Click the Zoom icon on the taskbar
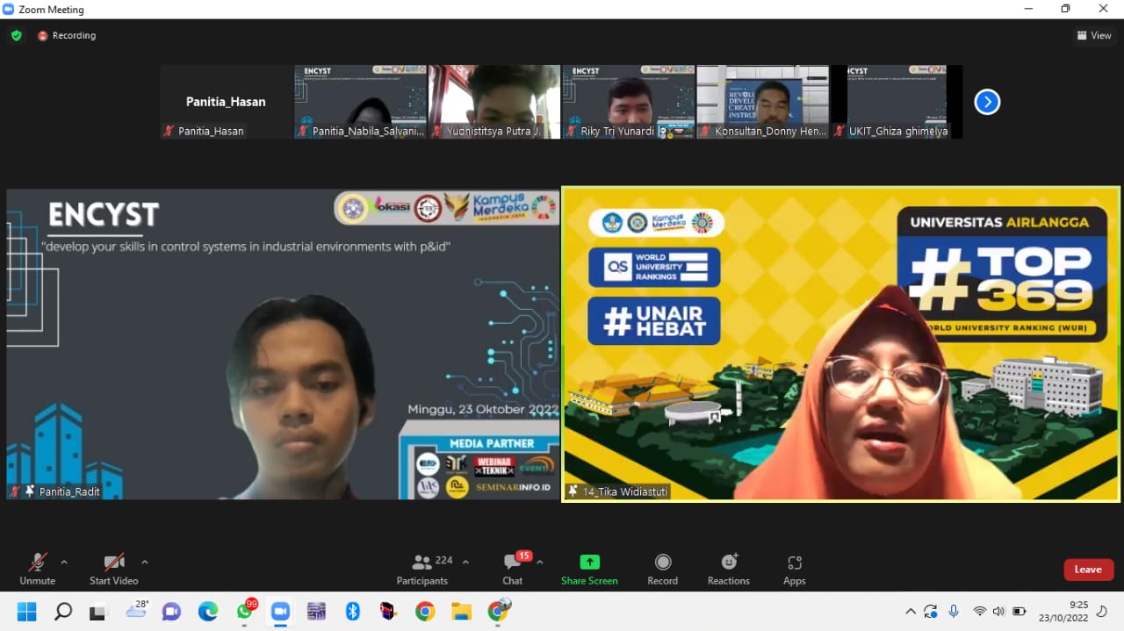The width and height of the screenshot is (1124, 631). point(280,612)
